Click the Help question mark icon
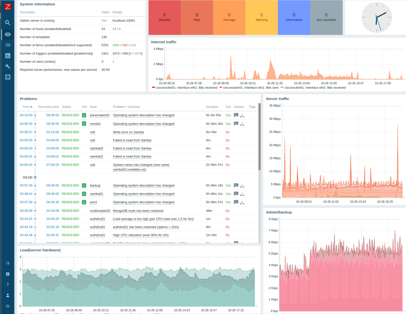The height and width of the screenshot is (314, 406). click(7, 285)
